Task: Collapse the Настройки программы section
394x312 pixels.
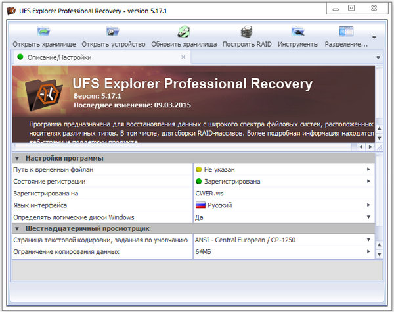Action: pyautogui.click(x=17, y=159)
